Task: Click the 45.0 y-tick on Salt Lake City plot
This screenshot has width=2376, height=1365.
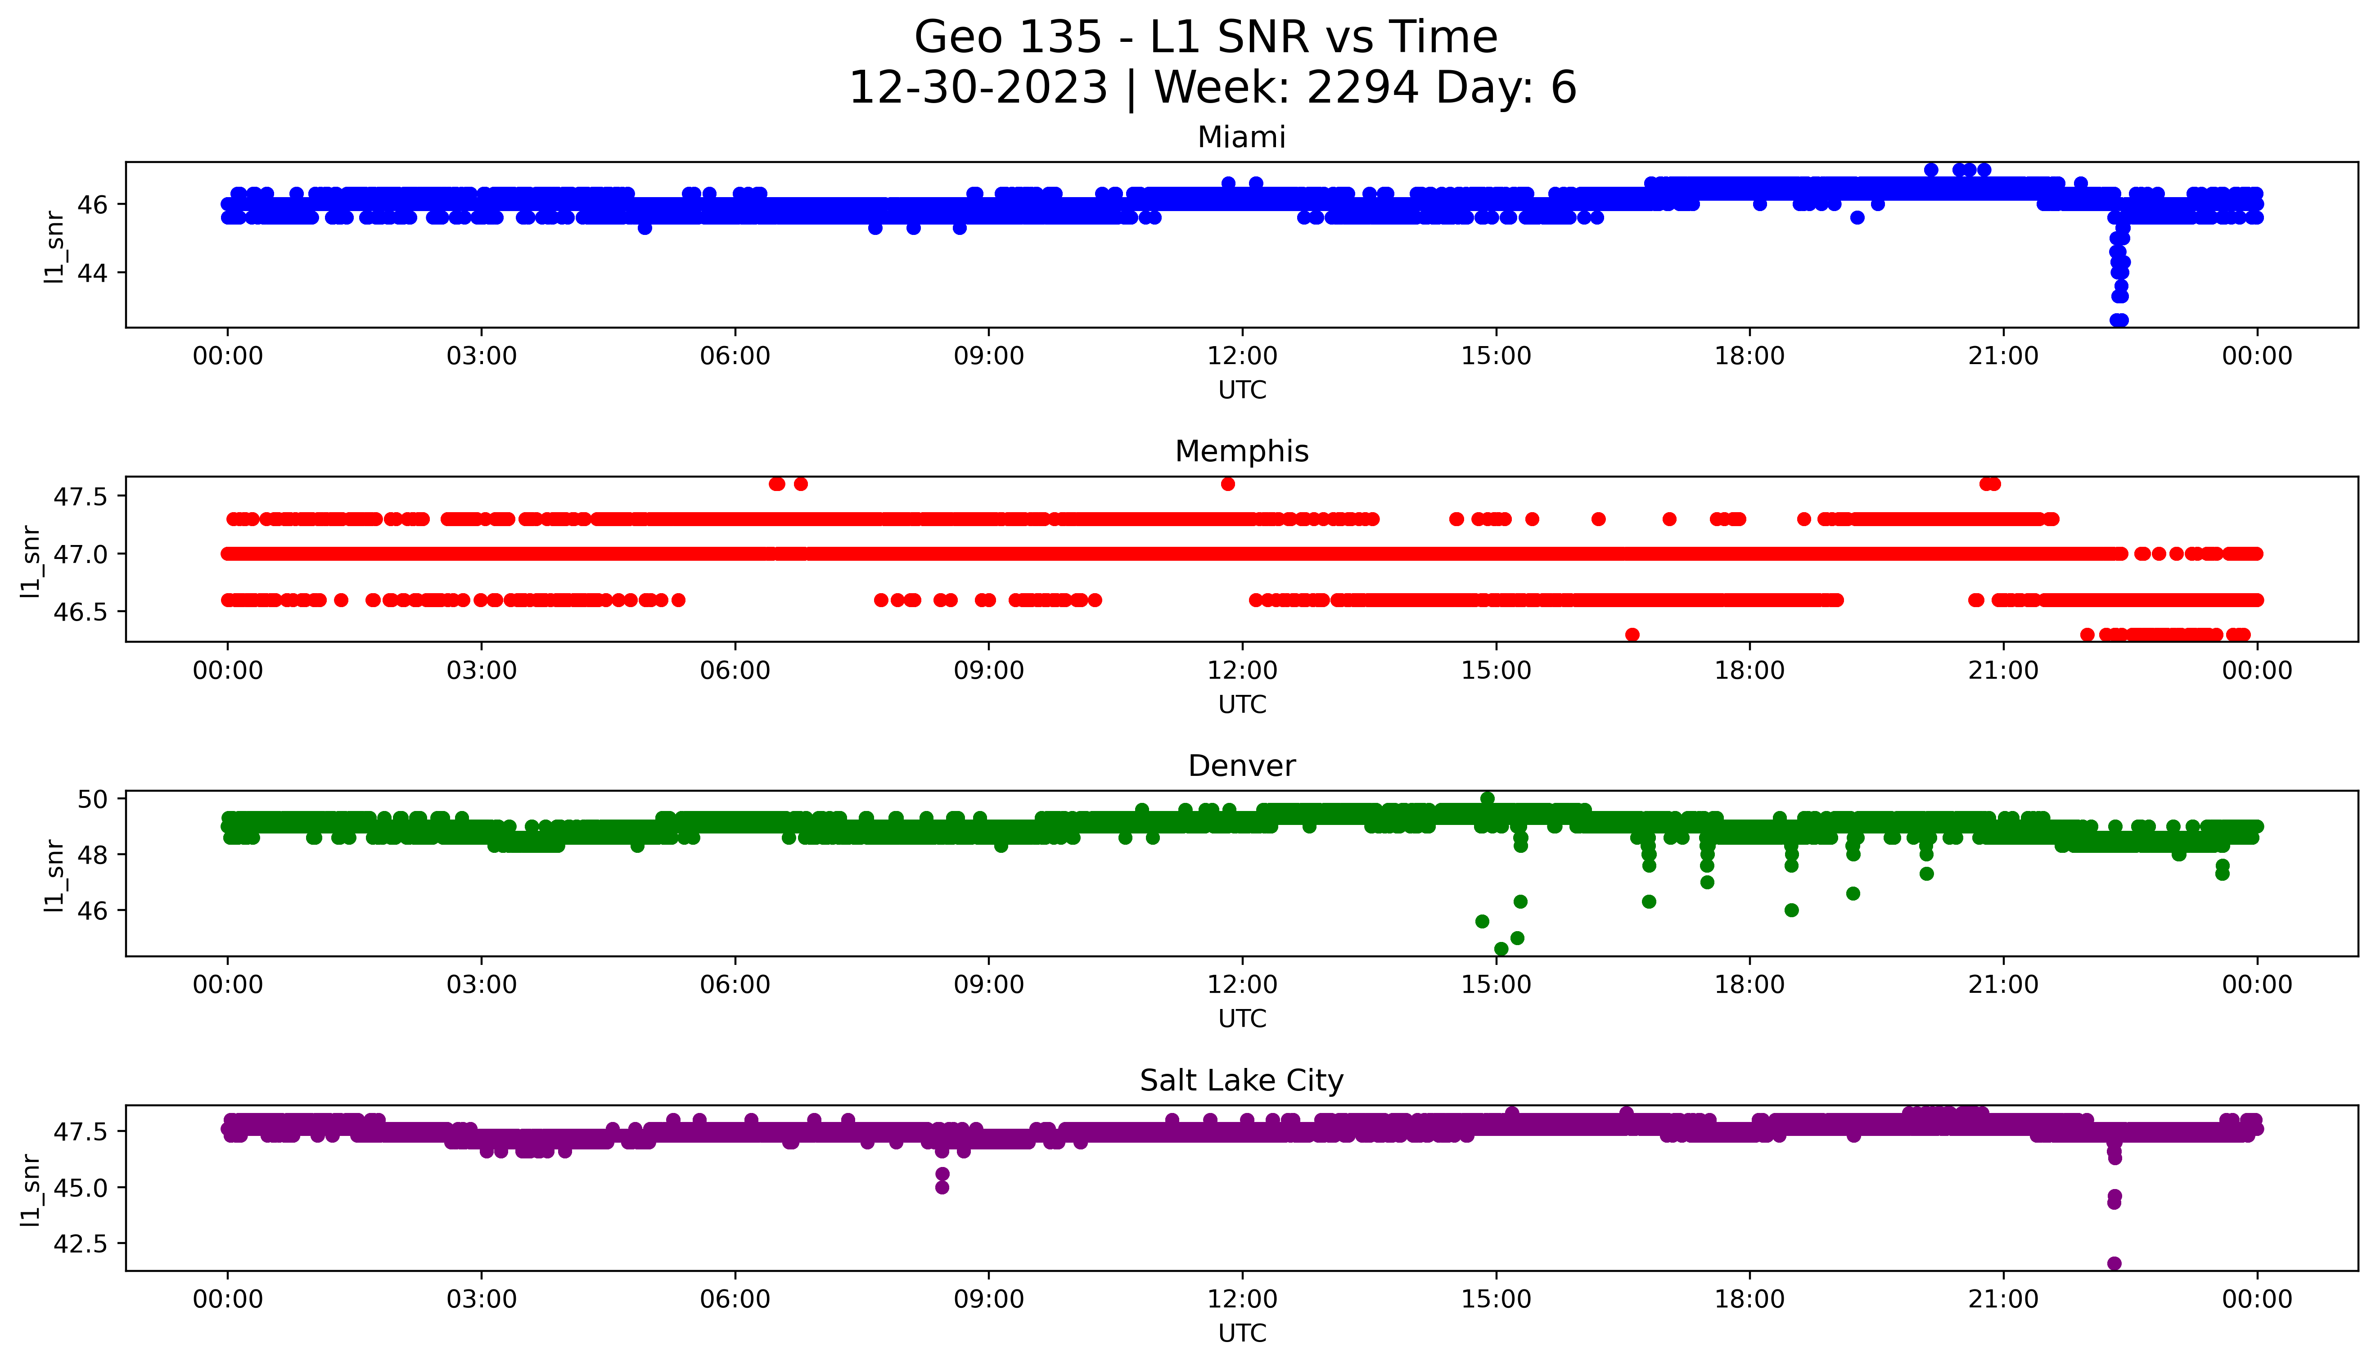Action: [80, 1188]
